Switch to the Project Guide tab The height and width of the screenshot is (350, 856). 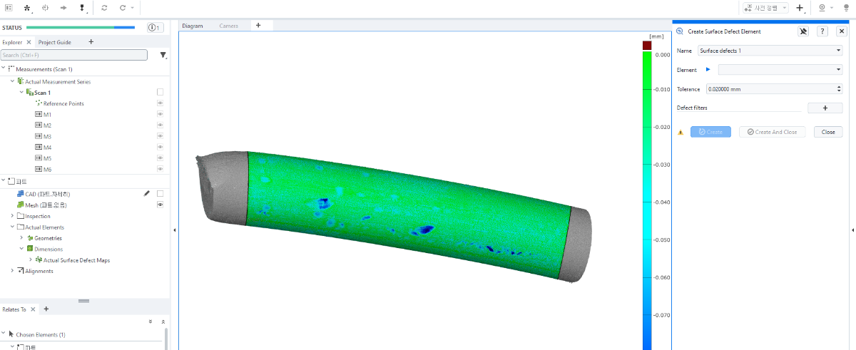click(55, 42)
